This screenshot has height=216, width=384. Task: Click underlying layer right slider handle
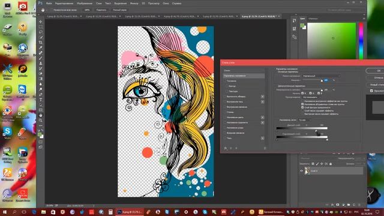327,140
